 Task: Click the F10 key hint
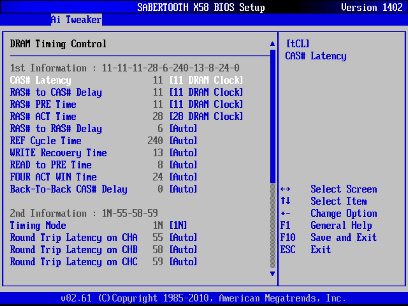click(x=288, y=237)
